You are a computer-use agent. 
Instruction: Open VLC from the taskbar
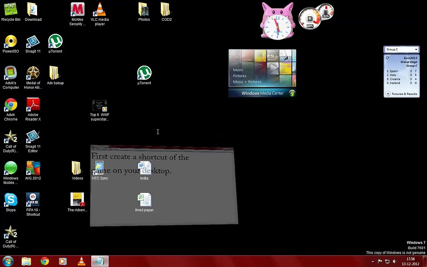(81, 261)
